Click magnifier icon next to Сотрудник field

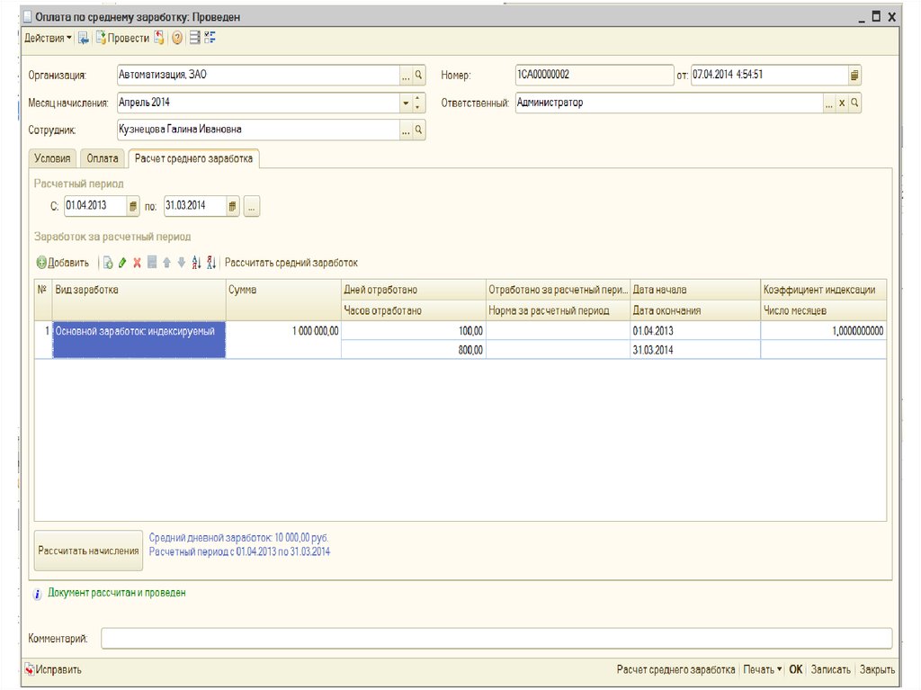[418, 130]
